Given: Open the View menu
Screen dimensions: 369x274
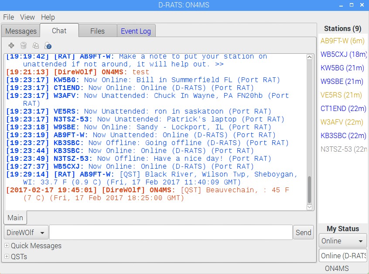Looking at the screenshot, I should point(27,17).
